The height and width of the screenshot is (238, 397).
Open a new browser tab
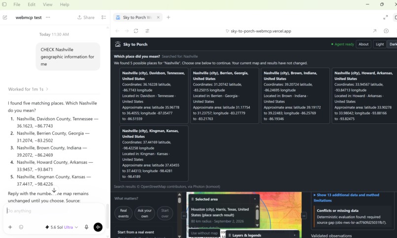(x=168, y=17)
